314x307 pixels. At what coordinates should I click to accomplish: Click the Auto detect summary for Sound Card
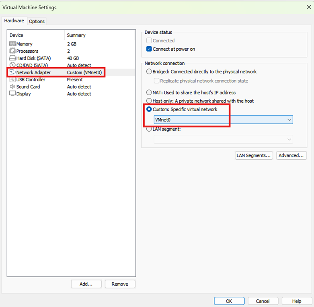click(79, 87)
